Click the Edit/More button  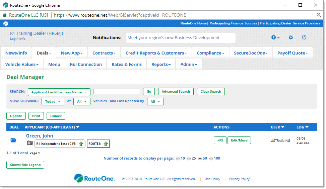239,140
